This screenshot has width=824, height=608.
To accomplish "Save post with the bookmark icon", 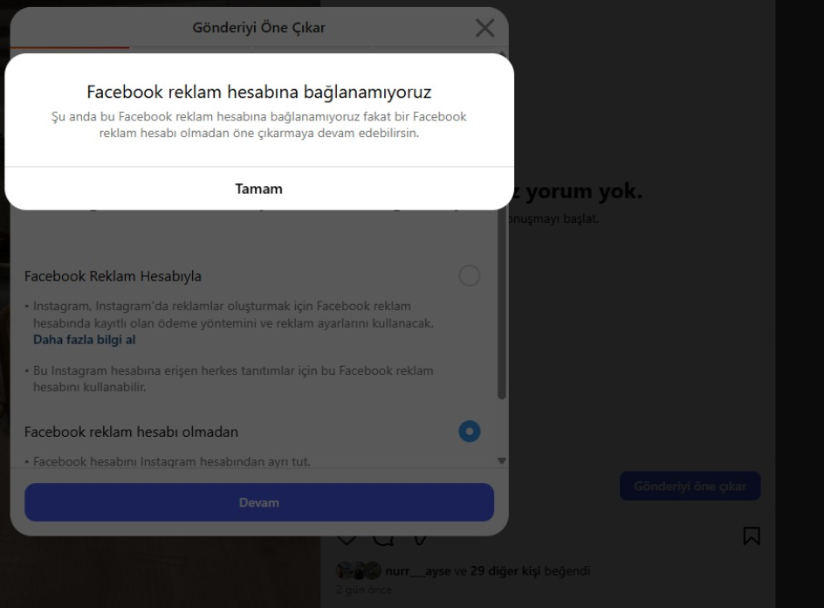I will click(752, 536).
